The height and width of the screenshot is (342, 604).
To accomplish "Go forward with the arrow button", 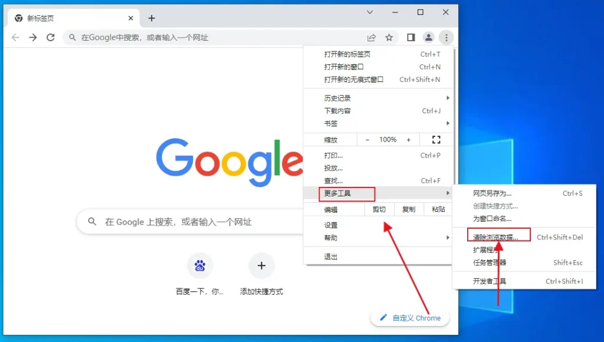I will [x=33, y=37].
